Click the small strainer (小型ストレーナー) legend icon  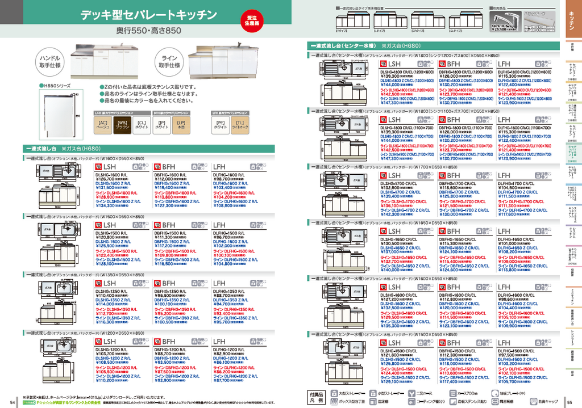click(x=373, y=394)
